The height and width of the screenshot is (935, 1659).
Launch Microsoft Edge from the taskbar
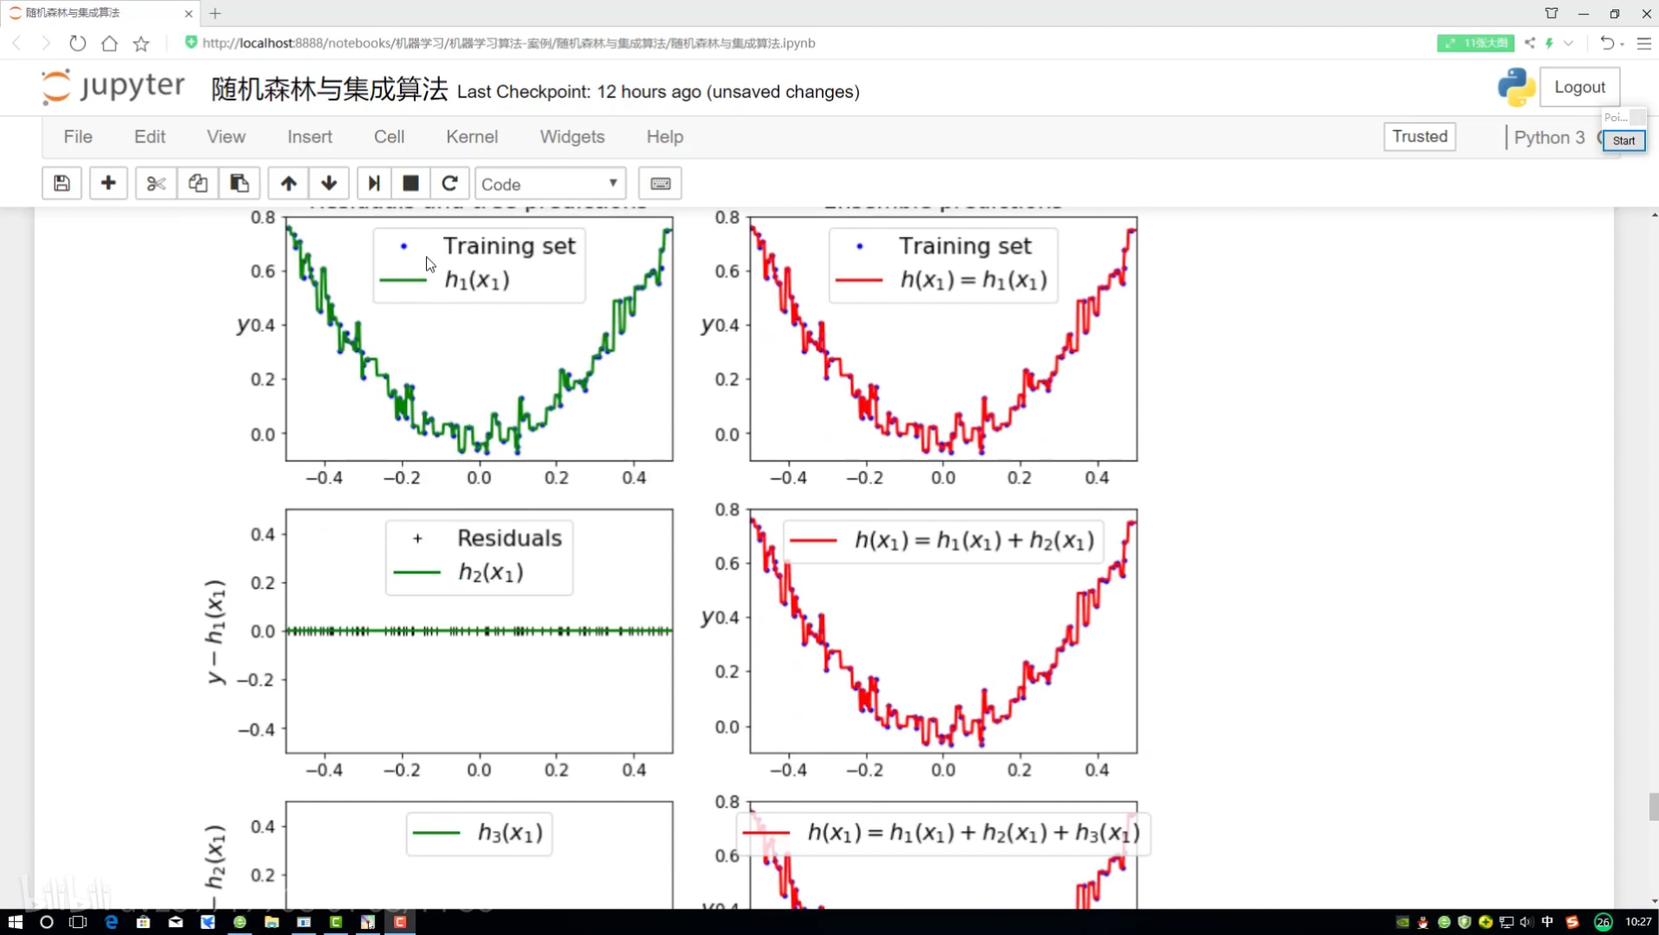(111, 922)
